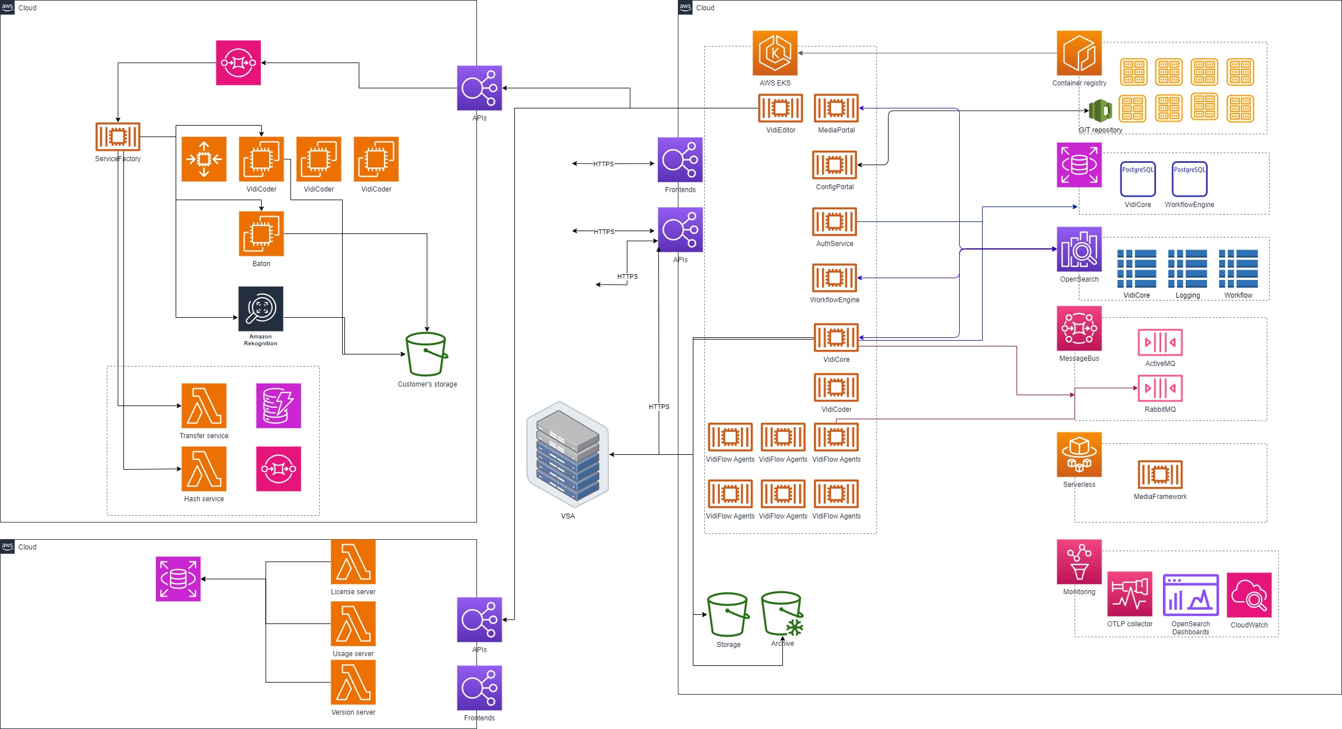Click the APIs load balancer below Frontends

(680, 229)
